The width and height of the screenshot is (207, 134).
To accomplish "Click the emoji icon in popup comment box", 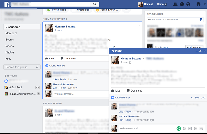I will click(x=185, y=128).
